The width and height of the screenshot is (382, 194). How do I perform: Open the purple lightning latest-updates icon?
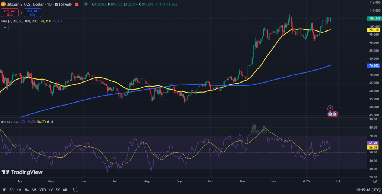click(x=330, y=108)
